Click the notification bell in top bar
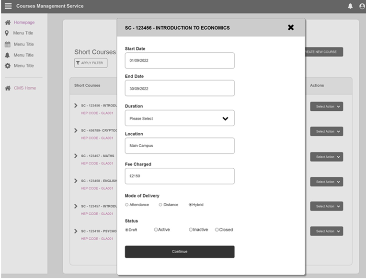 click(x=350, y=6)
